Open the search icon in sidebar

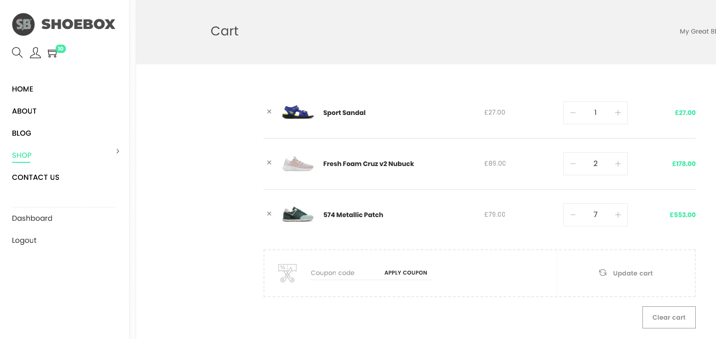click(17, 52)
